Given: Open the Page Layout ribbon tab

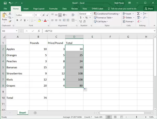Looking at the screenshot, I should click(39, 9).
